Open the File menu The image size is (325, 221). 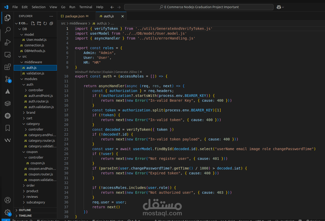tap(15, 7)
